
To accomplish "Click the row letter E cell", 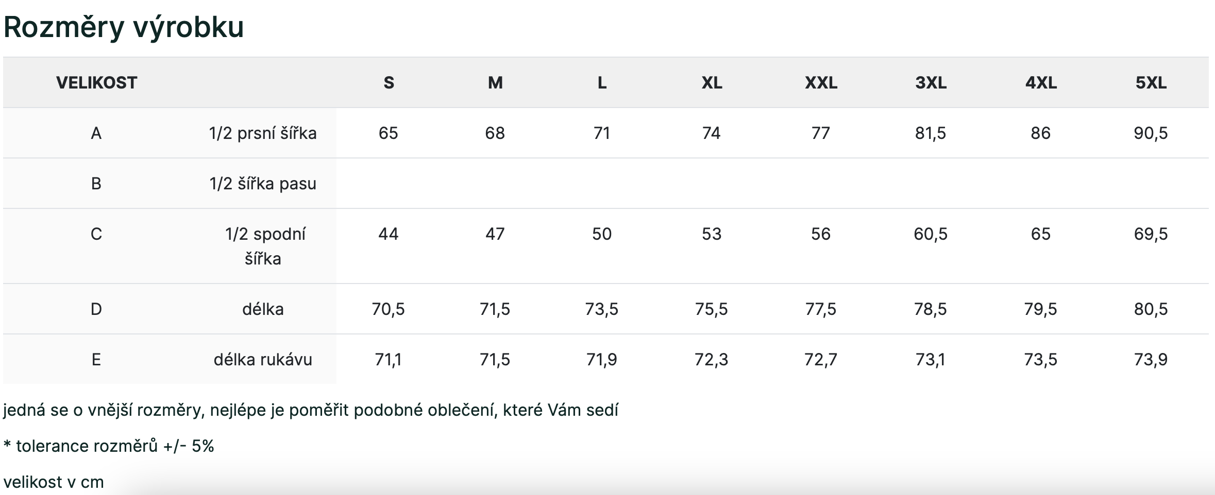I will pyautogui.click(x=96, y=359).
